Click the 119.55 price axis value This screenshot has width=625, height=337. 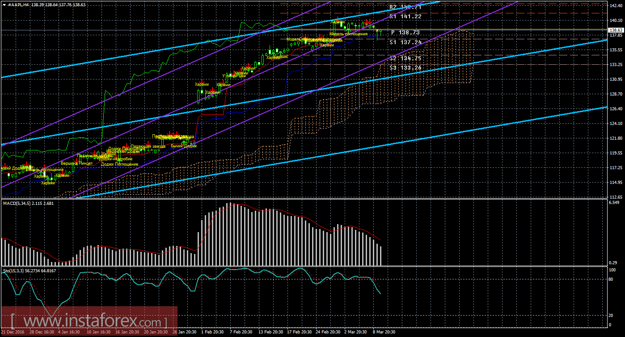[616, 153]
